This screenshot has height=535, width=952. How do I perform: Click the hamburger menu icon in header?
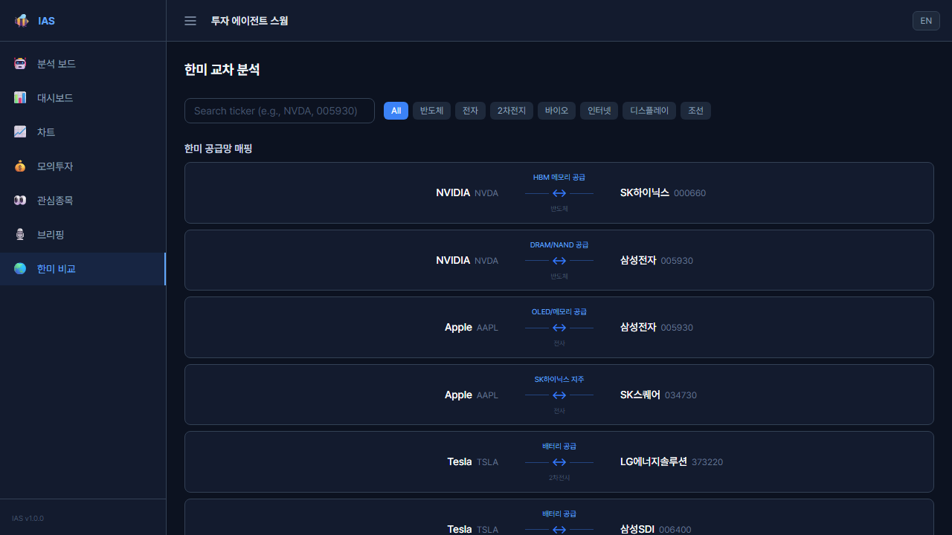[190, 21]
